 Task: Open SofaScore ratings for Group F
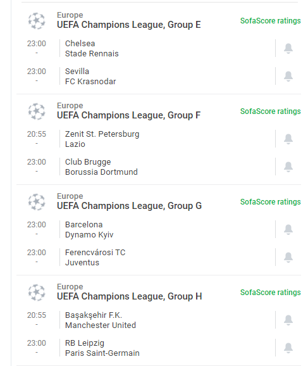click(271, 111)
